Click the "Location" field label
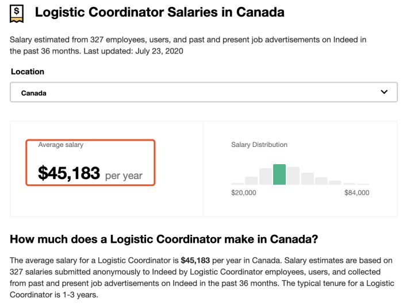This screenshot has width=414, height=306. point(28,72)
